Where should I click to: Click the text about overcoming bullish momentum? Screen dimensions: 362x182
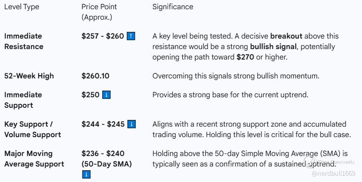[235, 76]
